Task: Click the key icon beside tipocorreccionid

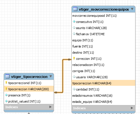Action: pos(6,83)
